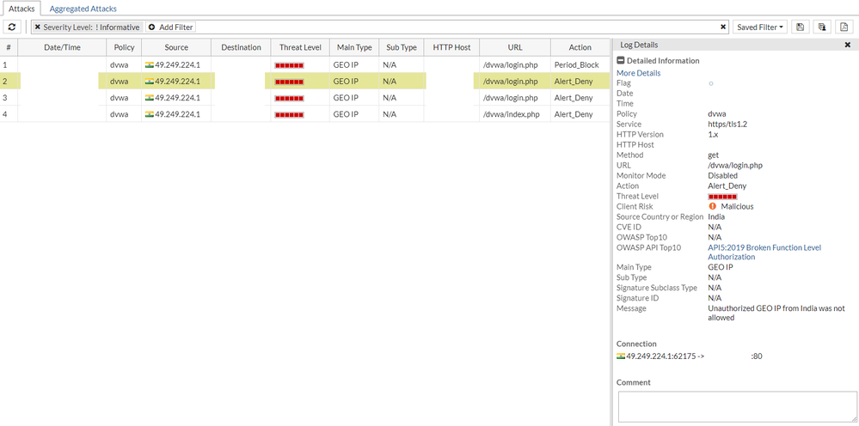
Task: Open the Aggregated Attacks tab
Action: (83, 9)
